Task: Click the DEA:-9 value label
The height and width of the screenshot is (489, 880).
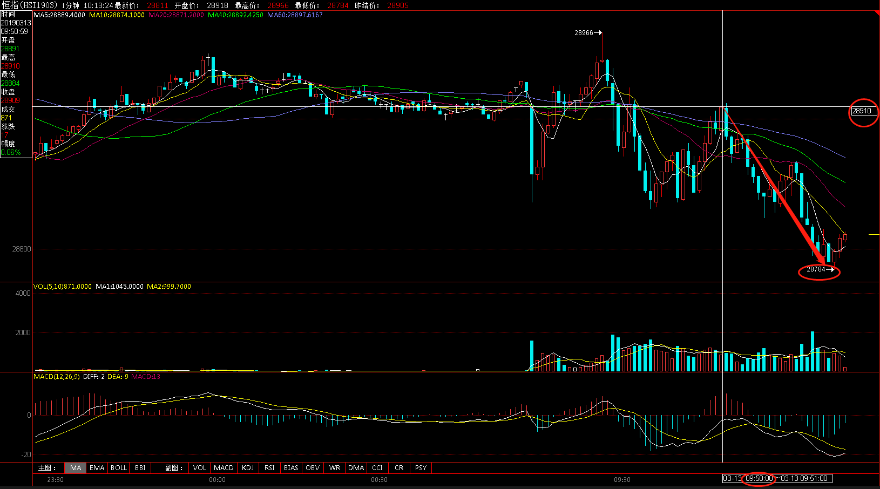Action: [118, 377]
